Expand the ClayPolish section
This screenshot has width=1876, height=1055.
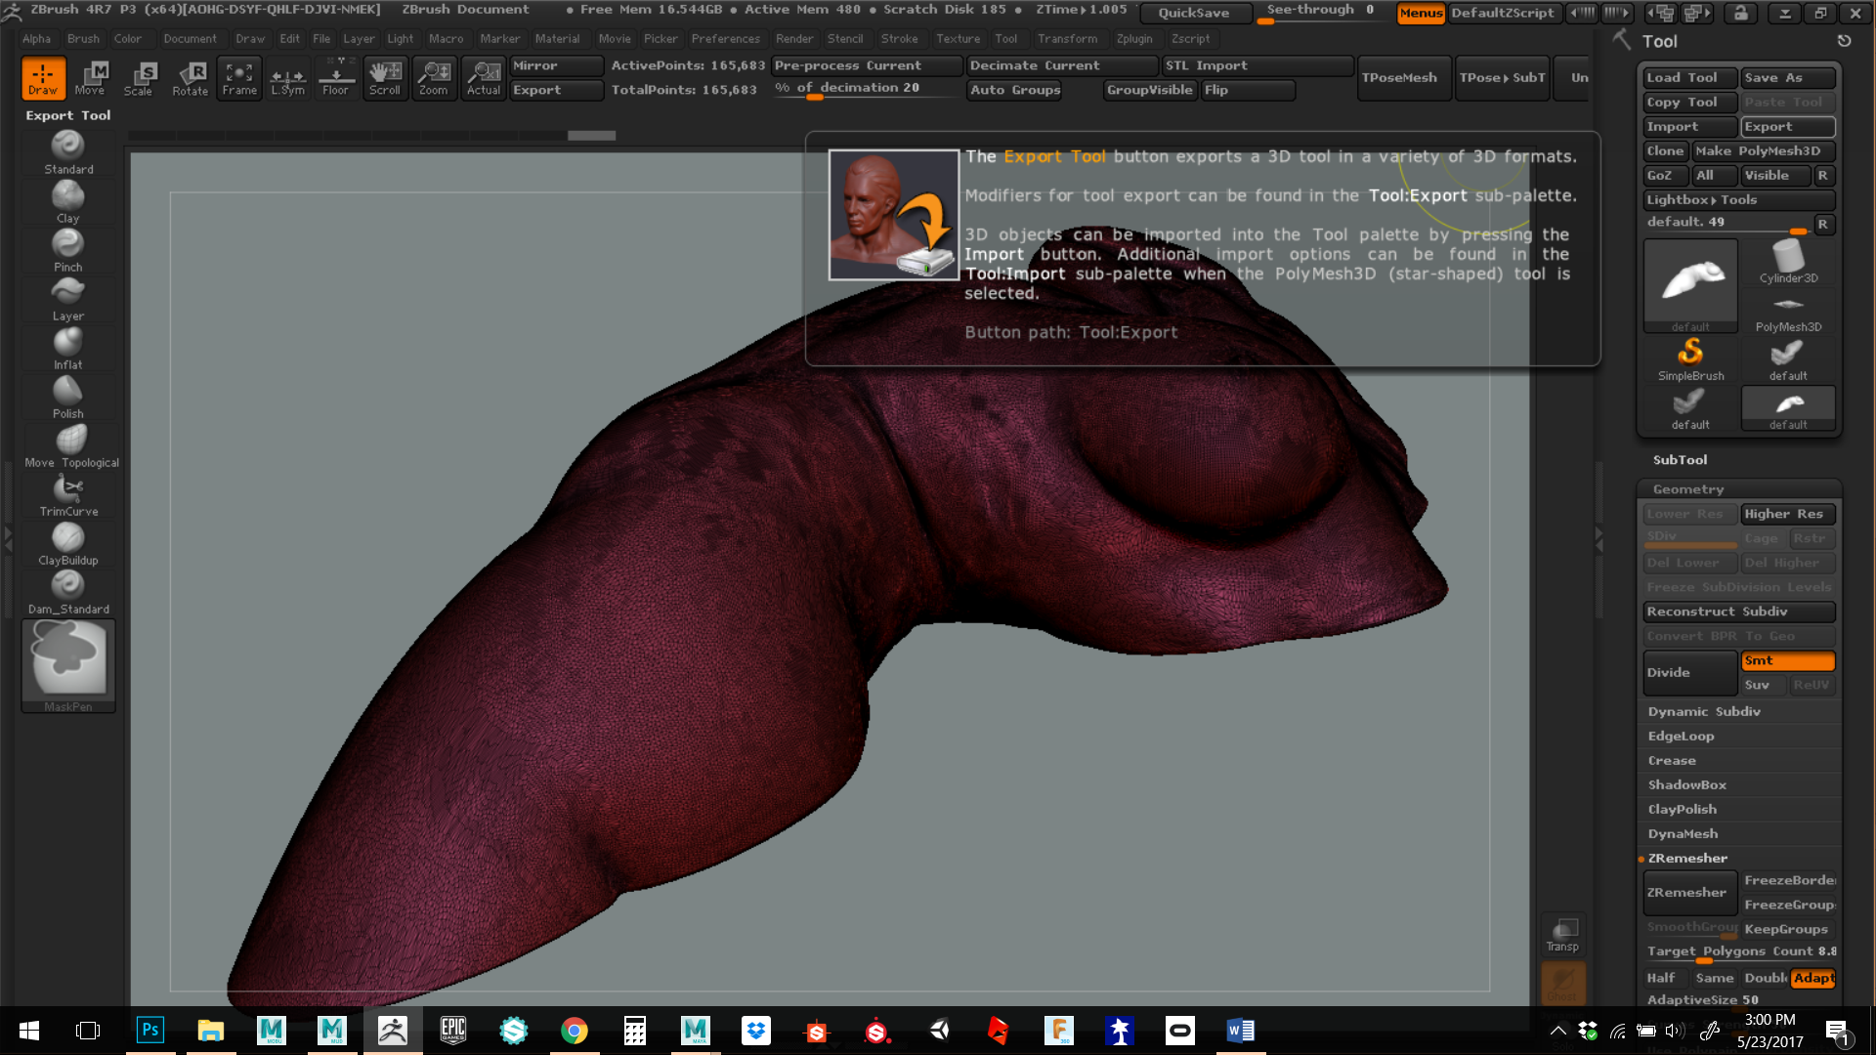[x=1683, y=810]
